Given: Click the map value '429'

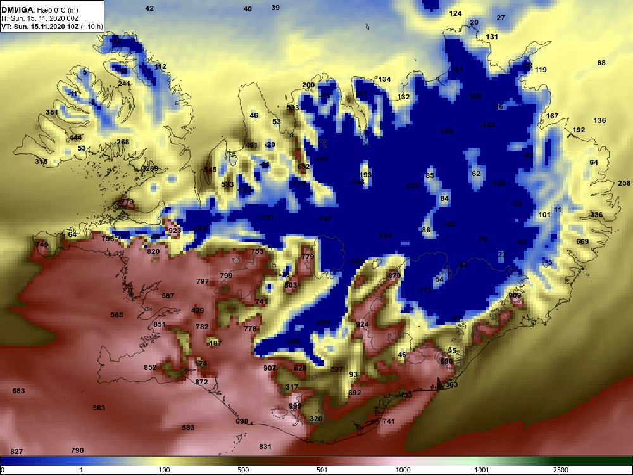Looking at the screenshot, I should (197, 310).
